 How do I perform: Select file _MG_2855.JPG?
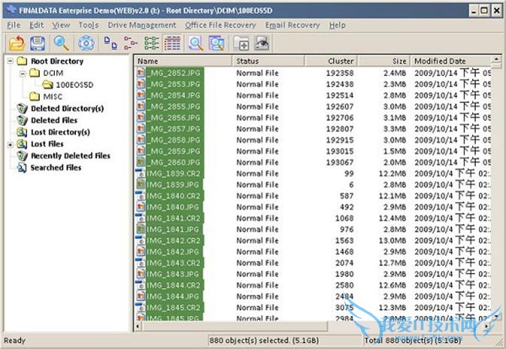click(175, 107)
